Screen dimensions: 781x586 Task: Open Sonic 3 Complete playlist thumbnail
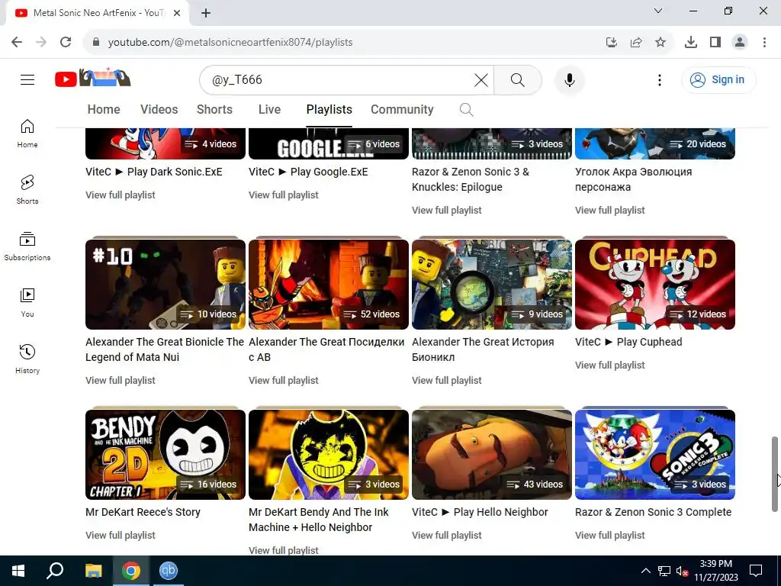point(655,455)
